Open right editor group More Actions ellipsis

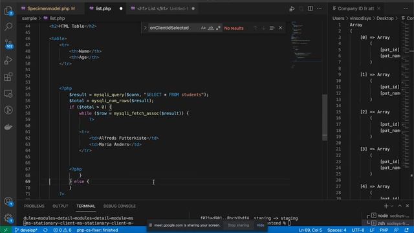[x=406, y=8]
